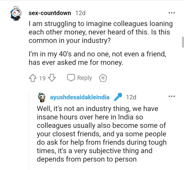This screenshot has width=184, height=170.
Task: Click the speech bubble icon beside Reply
Action: (71, 78)
